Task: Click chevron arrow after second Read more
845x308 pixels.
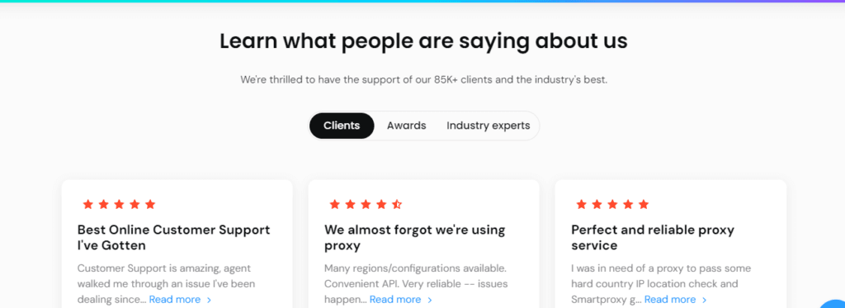Action: tap(429, 300)
